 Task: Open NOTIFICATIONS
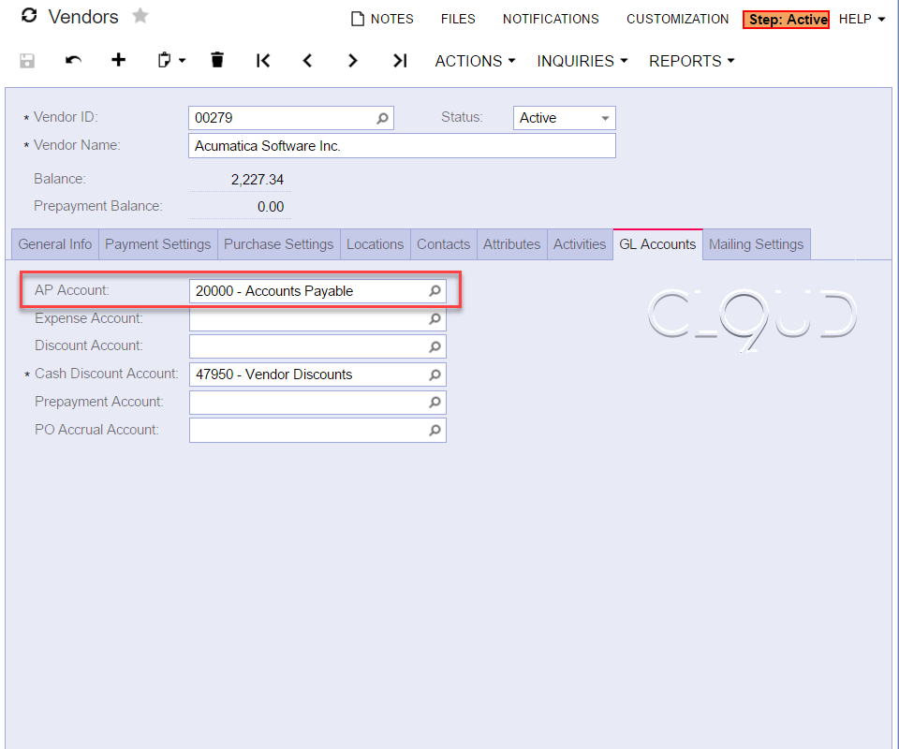(x=551, y=19)
